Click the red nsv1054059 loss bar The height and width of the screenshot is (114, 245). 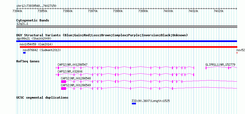129,47
